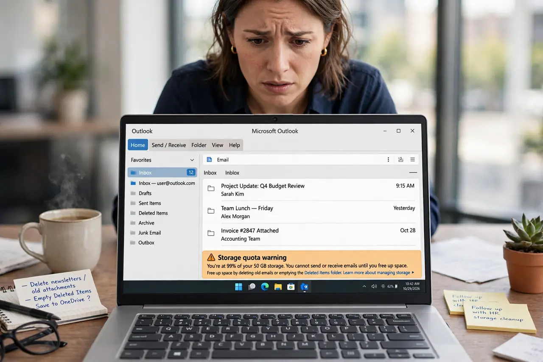Image resolution: width=543 pixels, height=362 pixels.
Task: Click the storage warning triangle icon
Action: tap(211, 257)
